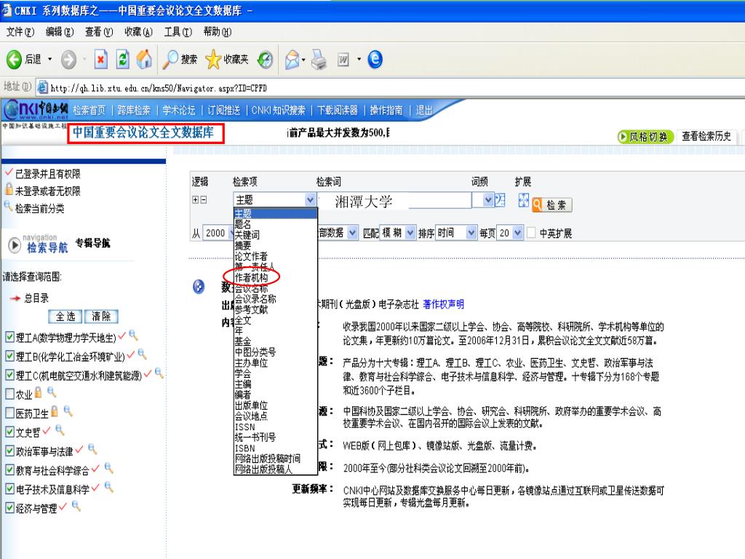Check the 医药卫生 checkbox
Screen dimensions: 745x559
click(x=9, y=413)
